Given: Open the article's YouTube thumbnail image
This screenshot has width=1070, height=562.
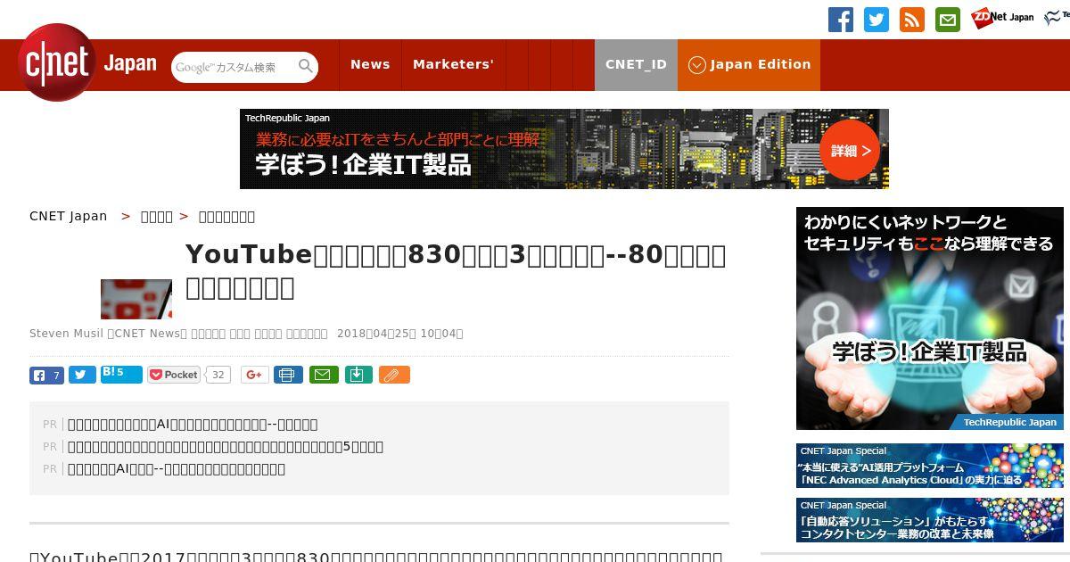Looking at the screenshot, I should pyautogui.click(x=136, y=299).
